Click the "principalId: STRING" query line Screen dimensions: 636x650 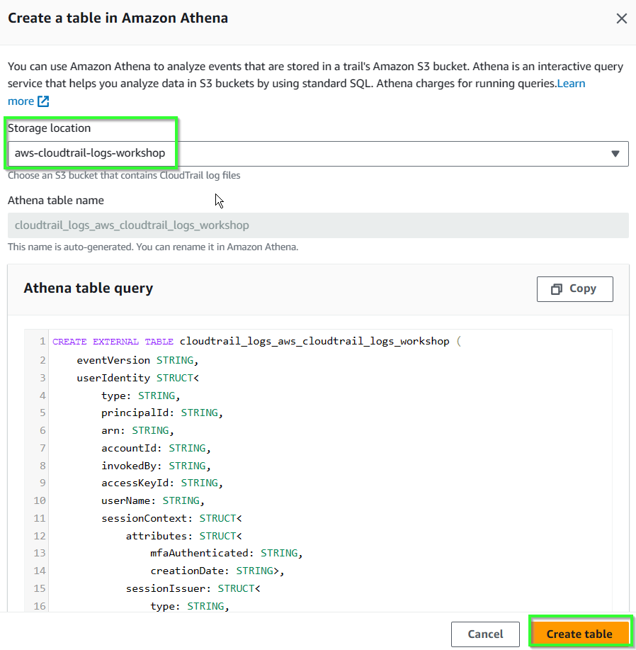(162, 413)
